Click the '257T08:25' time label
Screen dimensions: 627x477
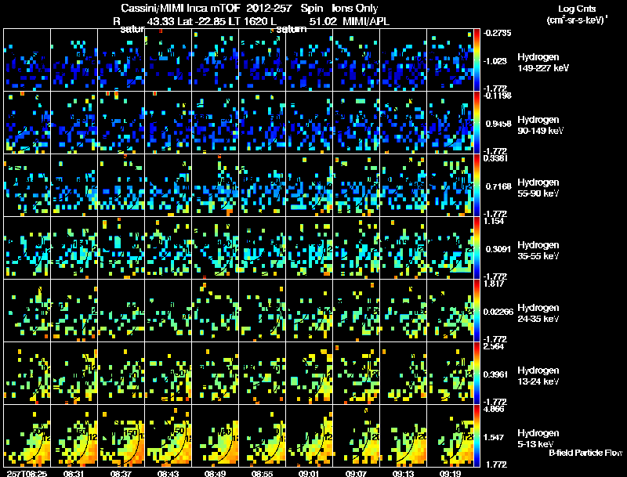pyautogui.click(x=27, y=473)
